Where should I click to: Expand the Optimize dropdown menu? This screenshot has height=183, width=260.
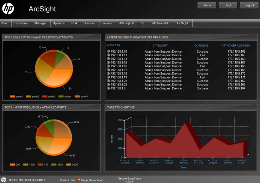tap(60, 23)
